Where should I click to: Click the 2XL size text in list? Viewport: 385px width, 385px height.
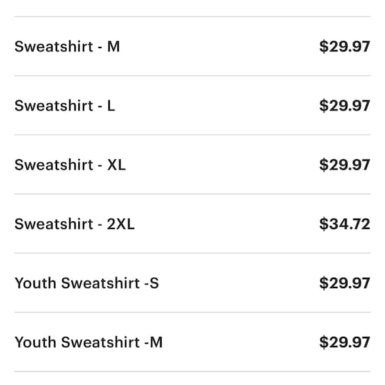121,224
